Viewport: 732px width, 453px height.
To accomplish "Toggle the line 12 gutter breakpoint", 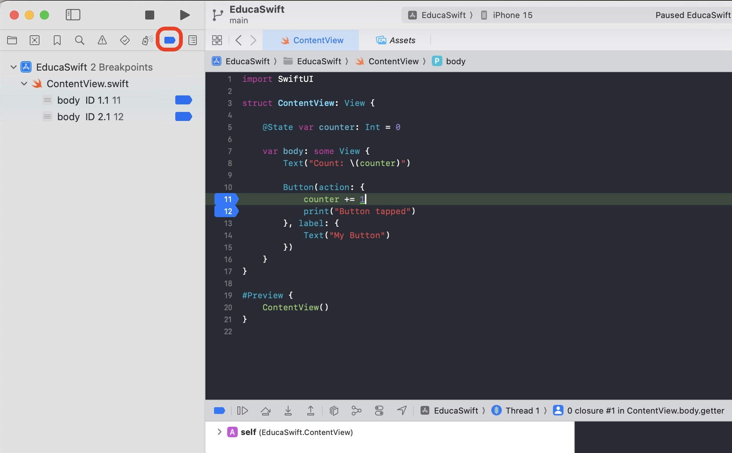I will pyautogui.click(x=226, y=211).
